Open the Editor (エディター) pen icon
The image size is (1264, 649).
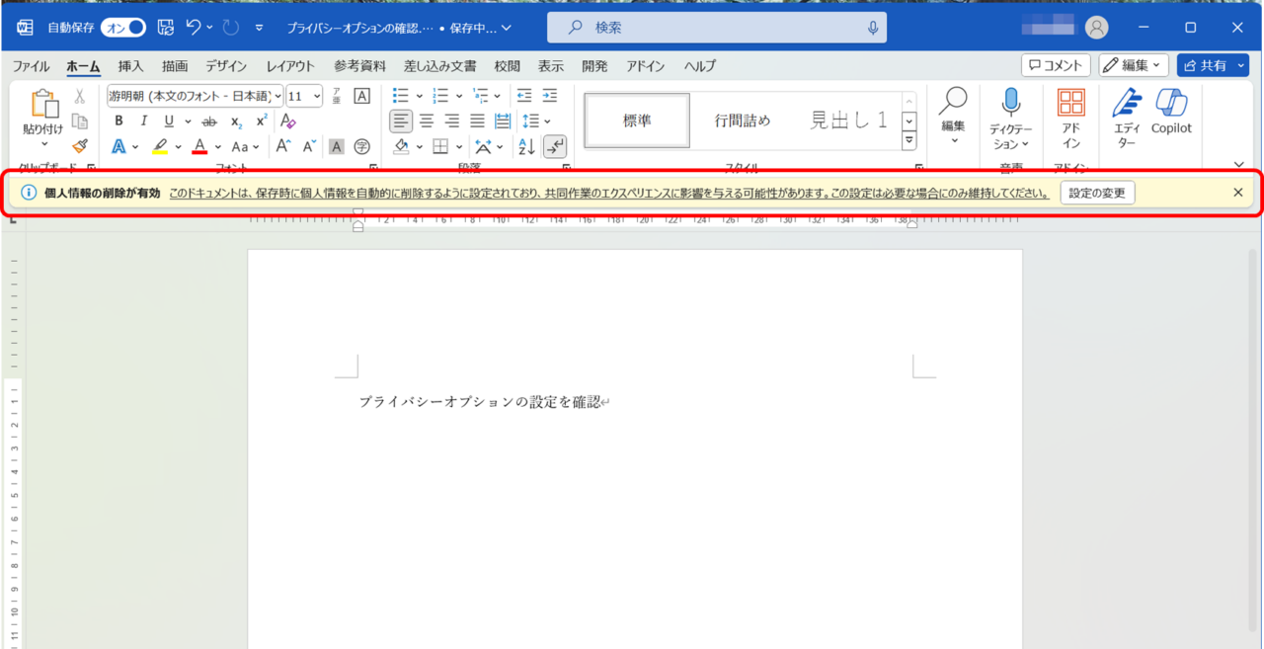1127,102
